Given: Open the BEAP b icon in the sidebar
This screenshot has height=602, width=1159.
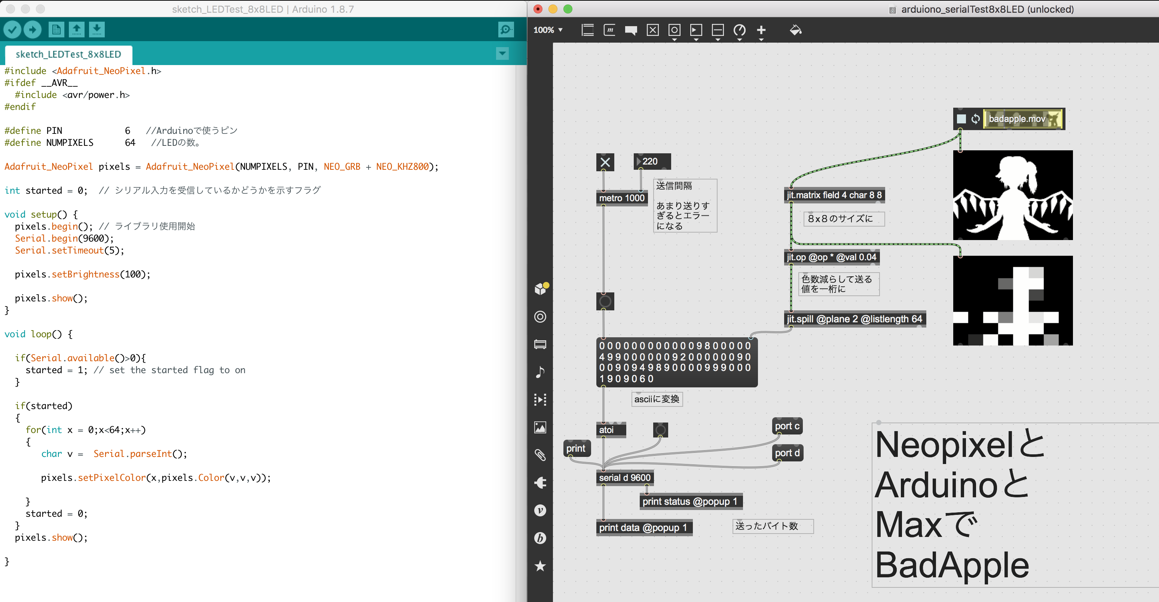Looking at the screenshot, I should (540, 538).
